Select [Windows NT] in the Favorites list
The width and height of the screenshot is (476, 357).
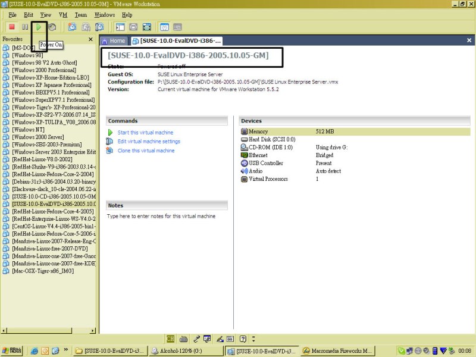(24, 129)
